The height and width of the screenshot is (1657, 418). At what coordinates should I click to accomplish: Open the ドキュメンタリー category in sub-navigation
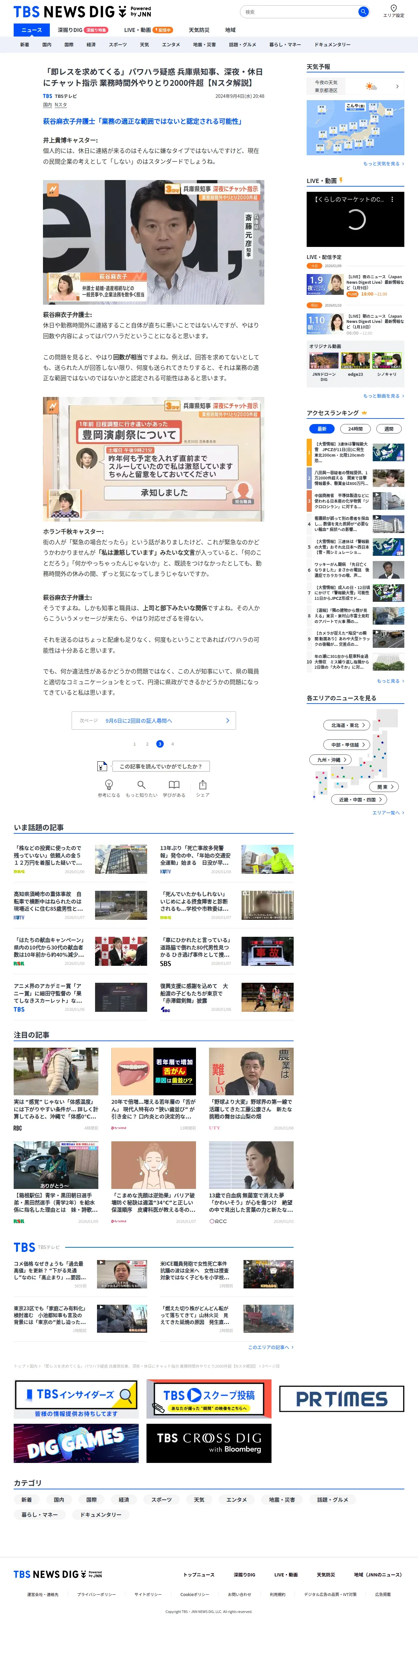click(x=333, y=44)
